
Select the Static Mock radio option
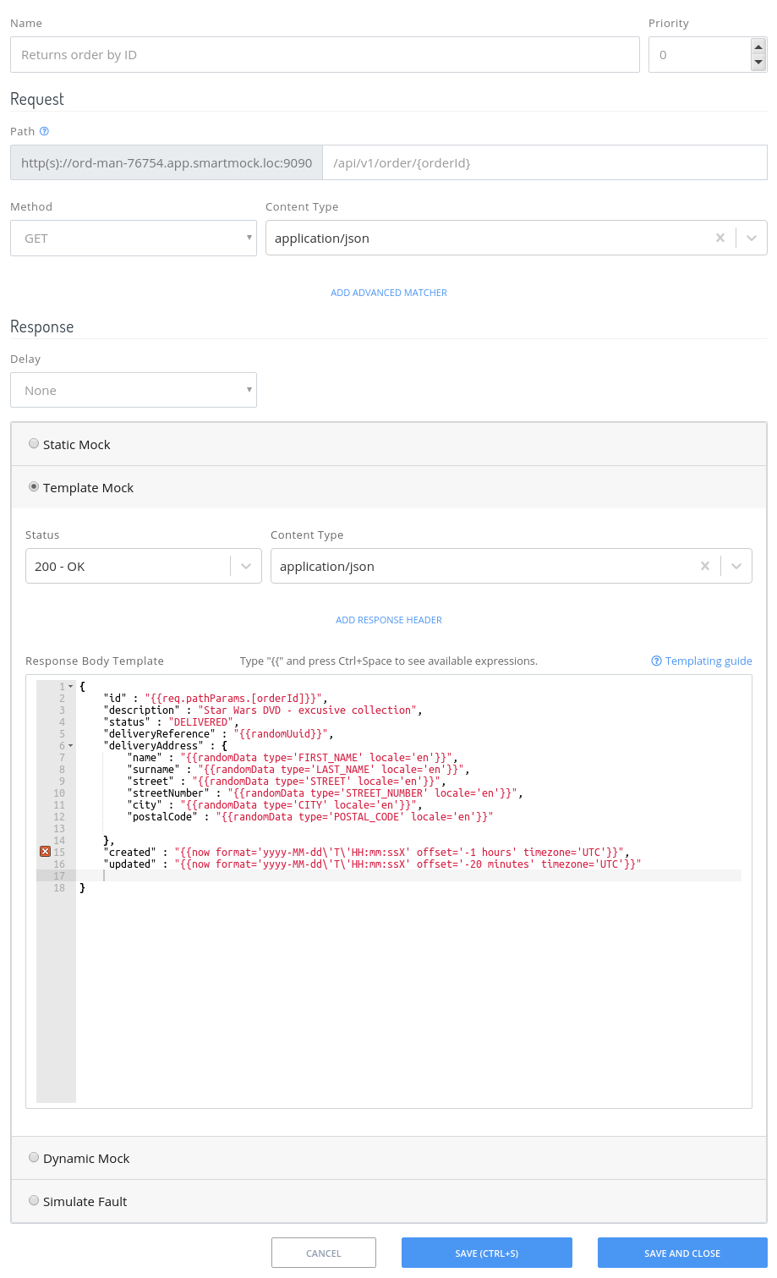click(34, 444)
